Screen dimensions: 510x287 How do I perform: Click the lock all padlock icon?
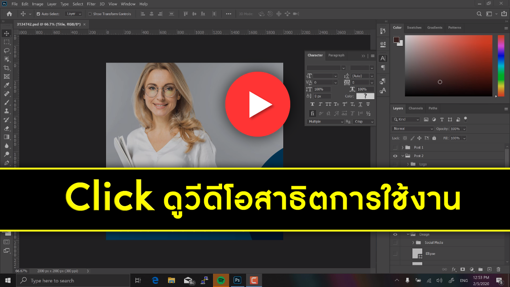coord(433,138)
